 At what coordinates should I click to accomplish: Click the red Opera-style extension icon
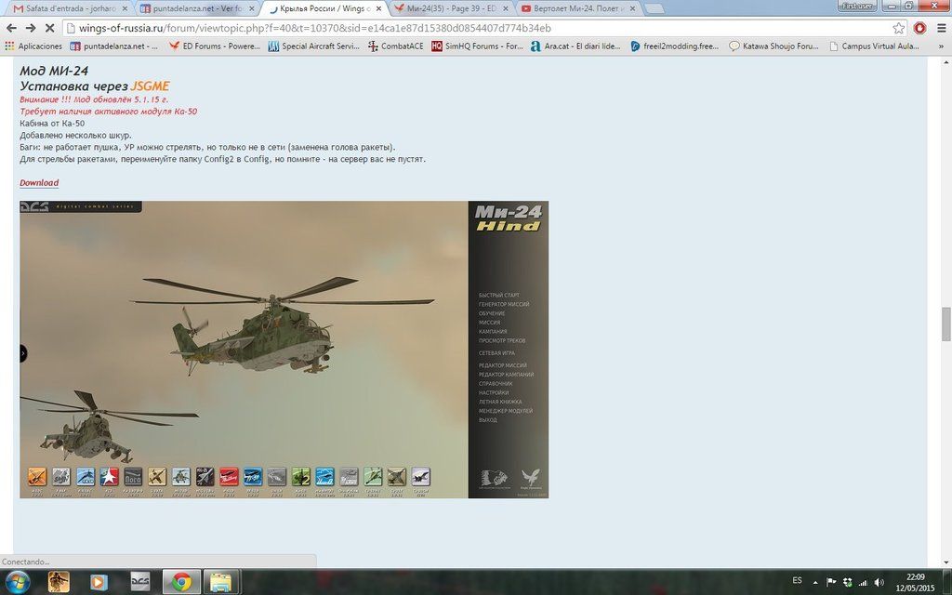pyautogui.click(x=919, y=28)
